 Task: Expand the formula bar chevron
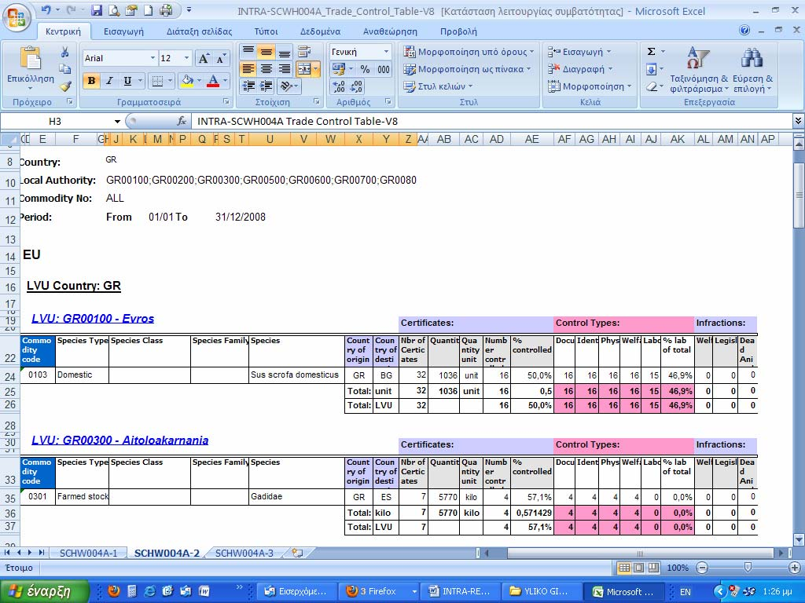pyautogui.click(x=798, y=122)
